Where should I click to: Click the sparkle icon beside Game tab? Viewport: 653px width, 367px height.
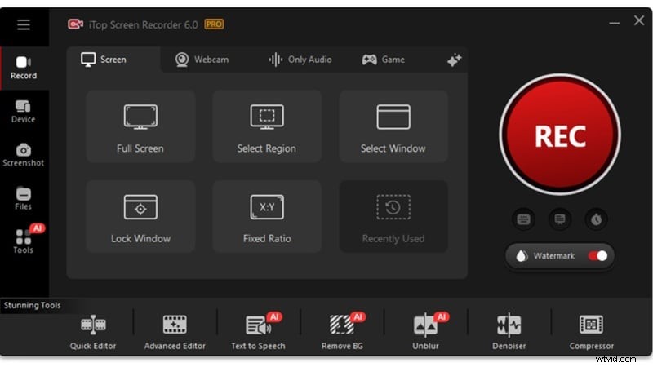(x=454, y=60)
